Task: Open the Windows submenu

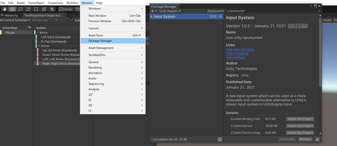Action: coord(112,9)
